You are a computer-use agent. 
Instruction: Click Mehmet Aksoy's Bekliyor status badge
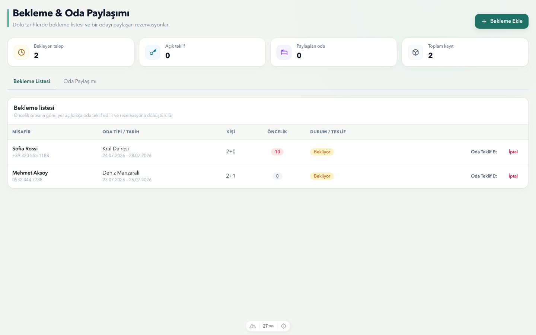(x=322, y=176)
